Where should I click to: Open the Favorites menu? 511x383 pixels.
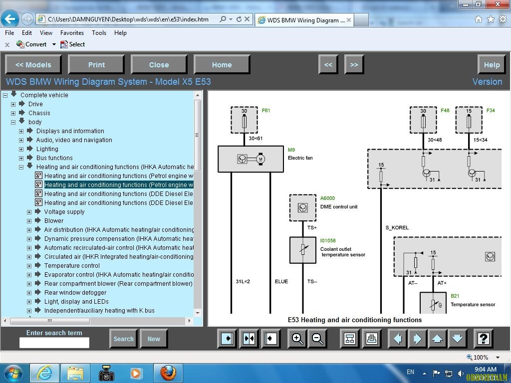pyautogui.click(x=72, y=33)
